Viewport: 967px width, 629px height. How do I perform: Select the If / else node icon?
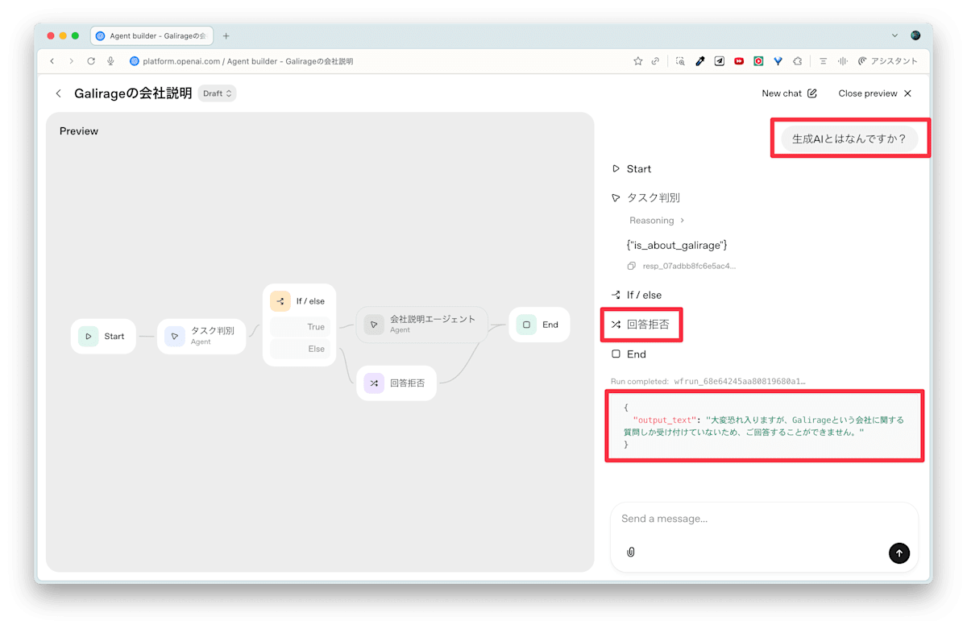[280, 301]
